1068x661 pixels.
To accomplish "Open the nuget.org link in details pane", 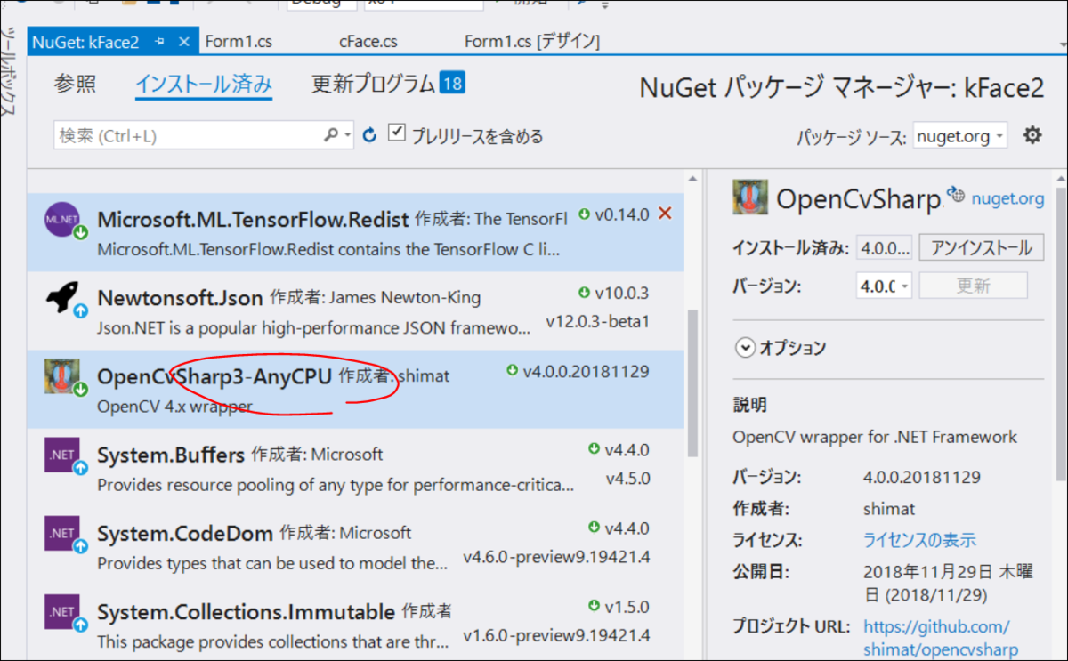I will click(x=1007, y=198).
